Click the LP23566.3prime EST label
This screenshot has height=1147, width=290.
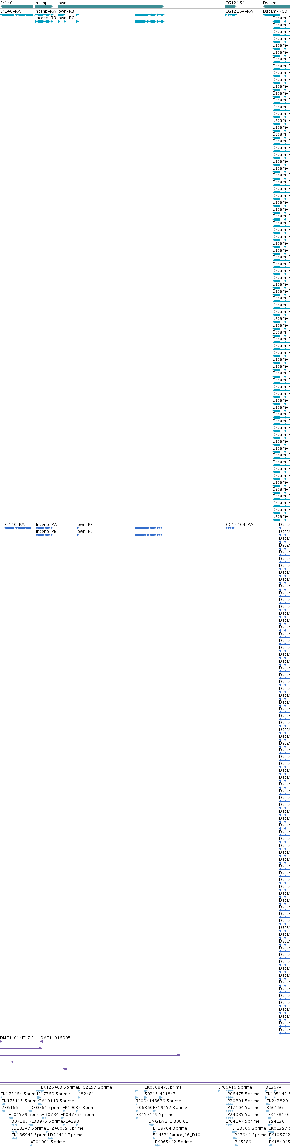tap(249, 1128)
